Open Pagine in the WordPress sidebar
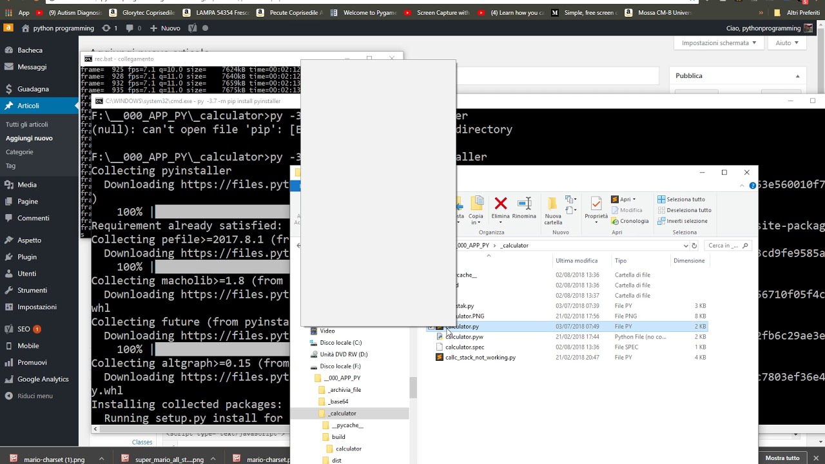Viewport: 825px width, 464px height. [x=28, y=201]
